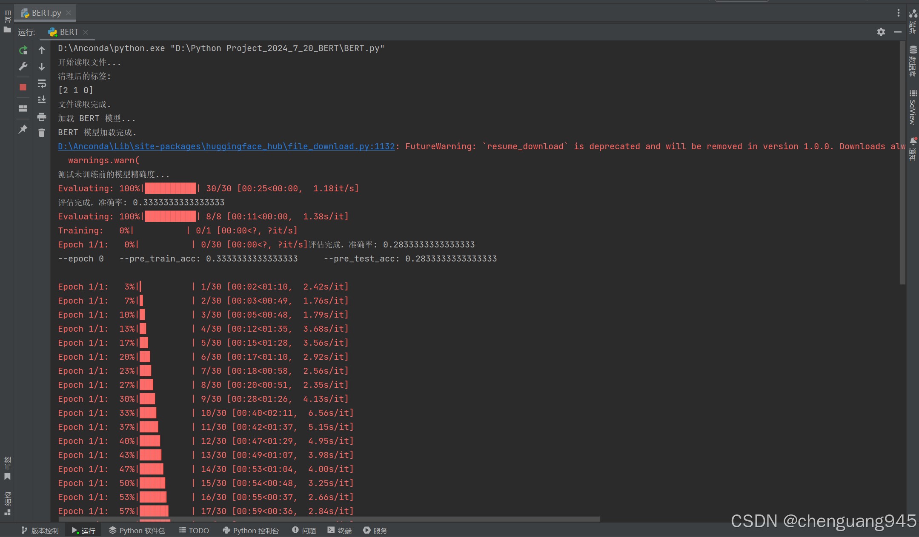The height and width of the screenshot is (537, 919).
Task: Toggle scroll to end of output
Action: (42, 100)
